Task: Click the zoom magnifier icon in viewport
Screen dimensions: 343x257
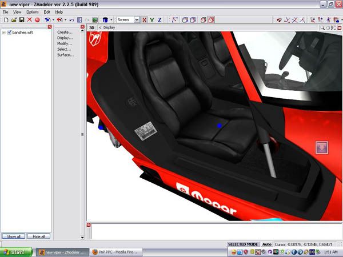Action: [x=322, y=27]
